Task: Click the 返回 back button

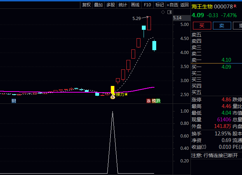Action: 184,5
